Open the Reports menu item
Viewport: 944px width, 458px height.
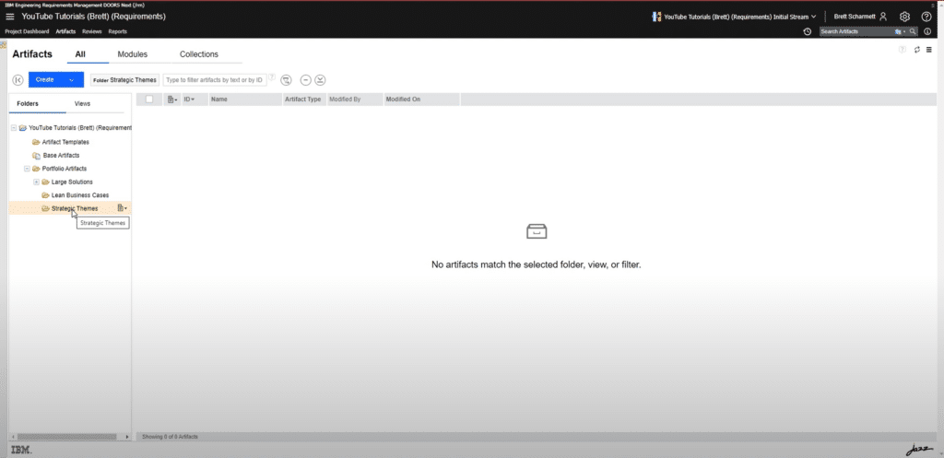(117, 31)
